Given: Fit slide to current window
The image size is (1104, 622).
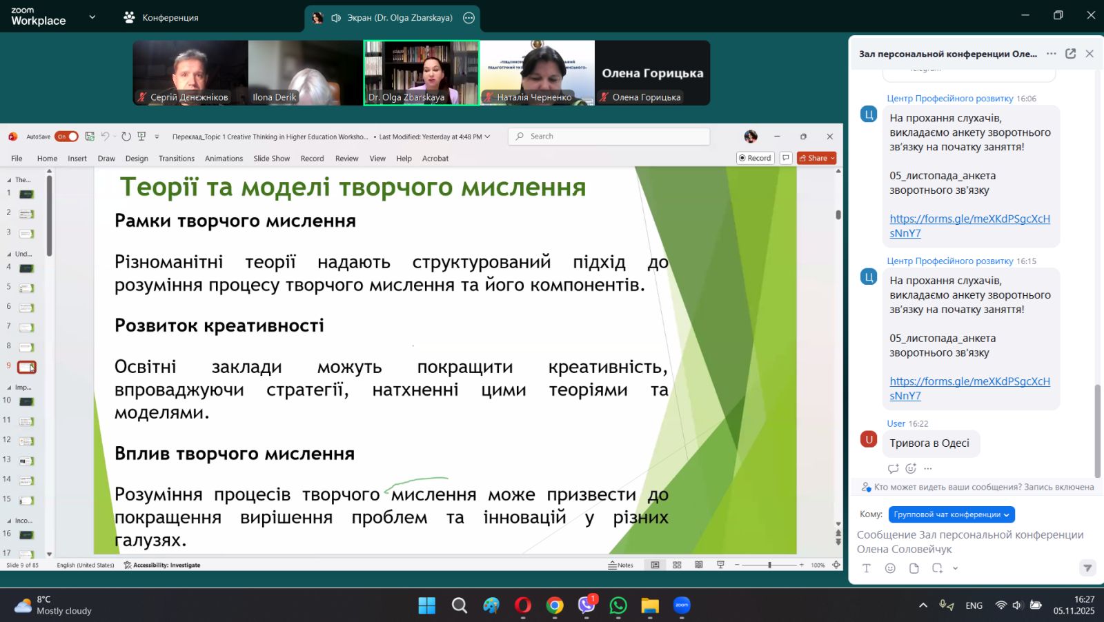Looking at the screenshot, I should [836, 565].
